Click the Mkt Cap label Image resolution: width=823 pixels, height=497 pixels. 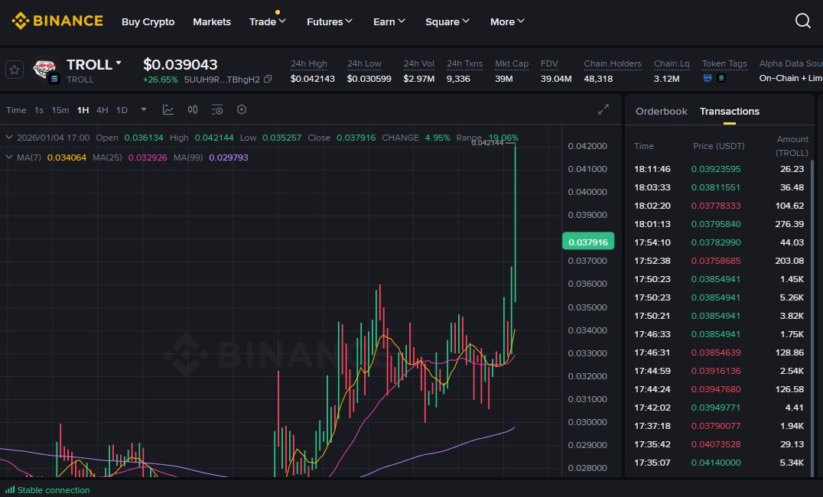coord(511,63)
